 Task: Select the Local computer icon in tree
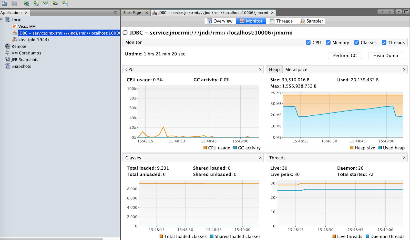click(x=8, y=20)
